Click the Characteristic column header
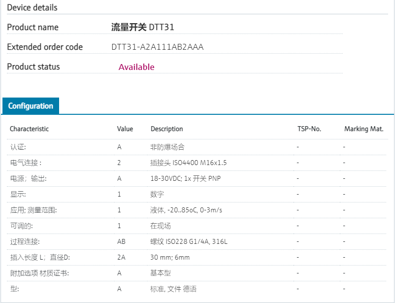The width and height of the screenshot is (395, 303). [x=29, y=129]
